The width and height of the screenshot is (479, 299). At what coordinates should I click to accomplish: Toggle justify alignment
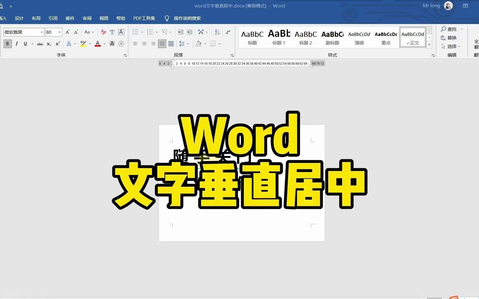pos(162,44)
